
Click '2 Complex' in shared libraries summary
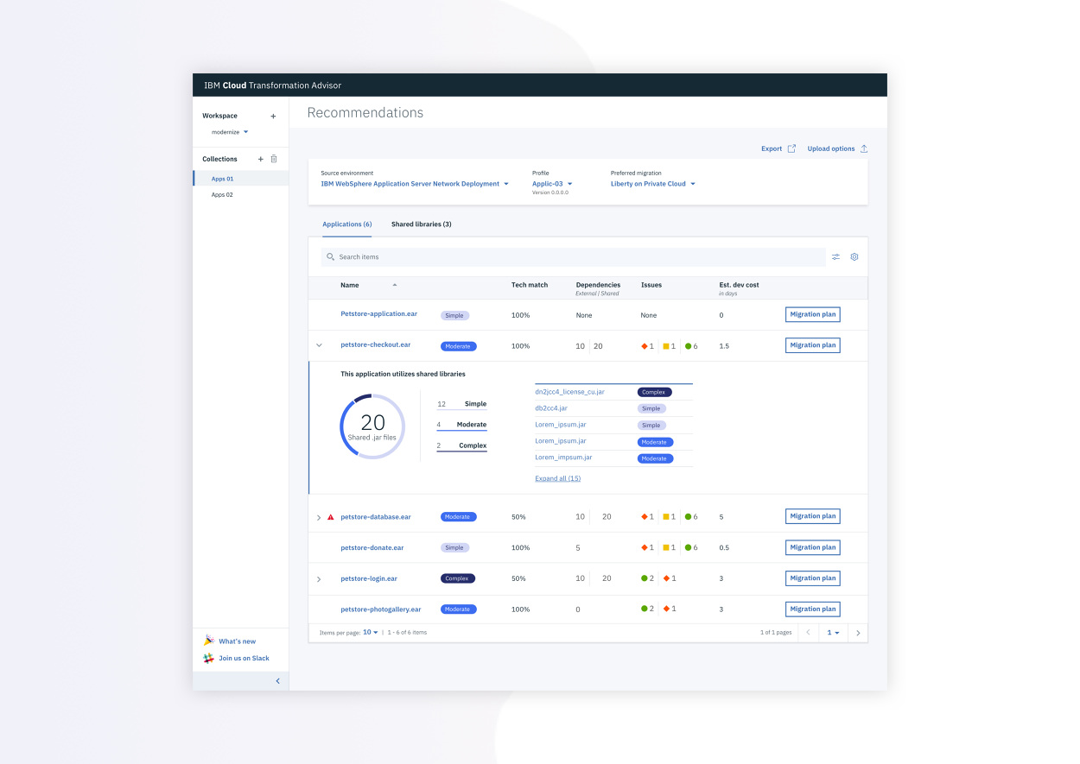pos(461,445)
